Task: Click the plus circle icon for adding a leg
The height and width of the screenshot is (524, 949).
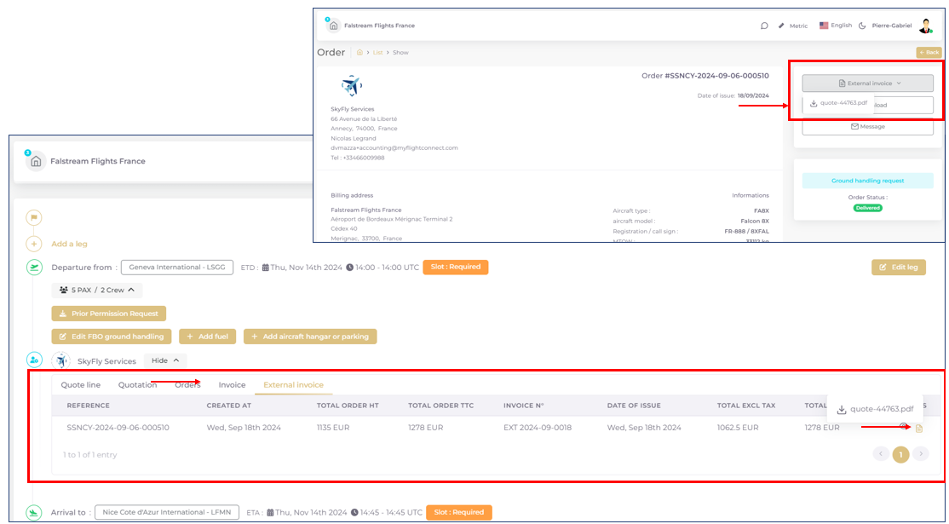Action: click(34, 244)
